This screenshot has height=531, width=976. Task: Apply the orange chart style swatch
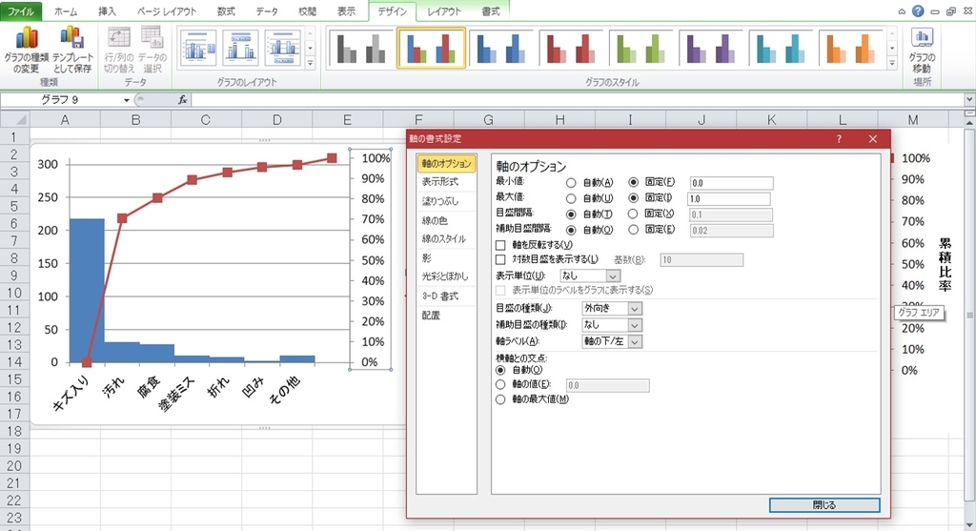(x=851, y=48)
